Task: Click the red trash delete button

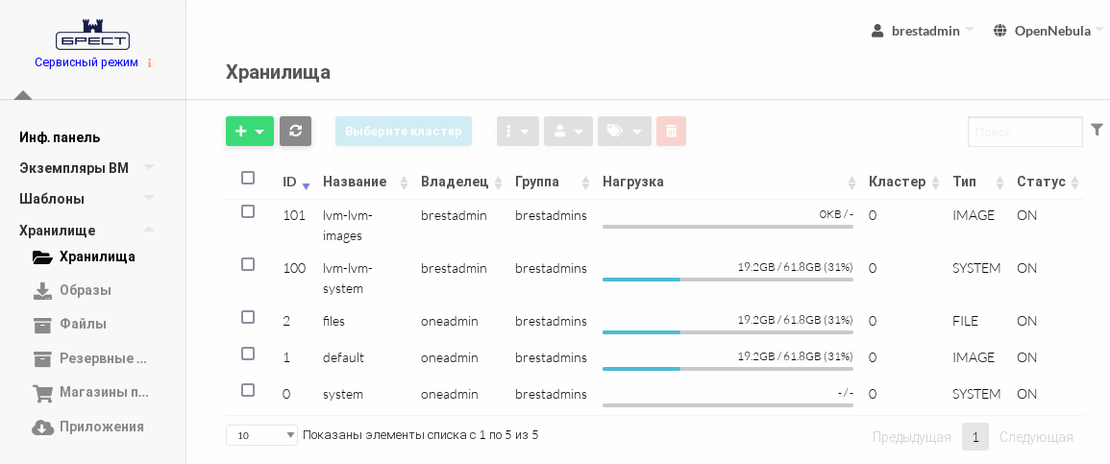Action: coord(671,132)
